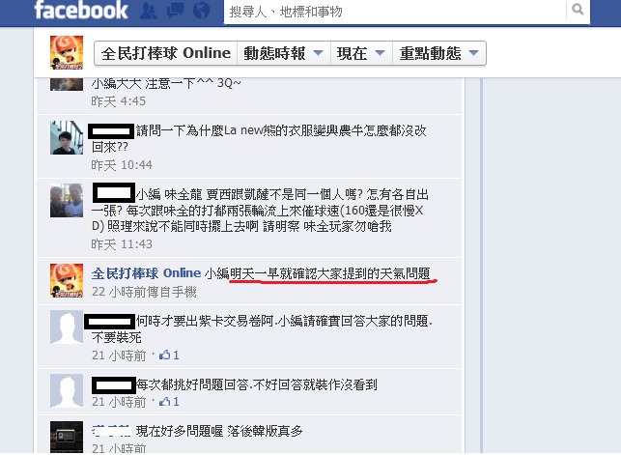Open the messages icon in header
The height and width of the screenshot is (455, 621).
175,11
